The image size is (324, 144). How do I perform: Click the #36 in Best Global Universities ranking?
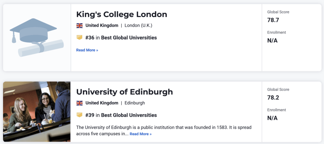tap(121, 38)
